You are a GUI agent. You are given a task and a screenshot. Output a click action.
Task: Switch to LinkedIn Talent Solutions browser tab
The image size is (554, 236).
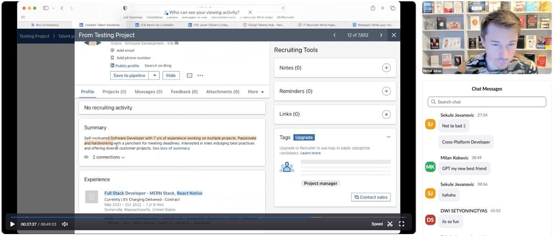pyautogui.click(x=100, y=25)
